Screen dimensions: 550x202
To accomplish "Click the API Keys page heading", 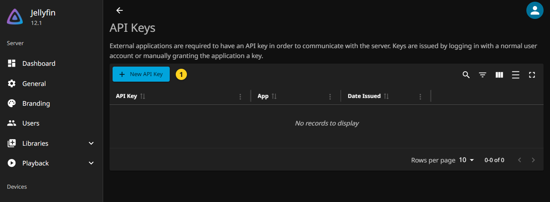I will pos(132,28).
